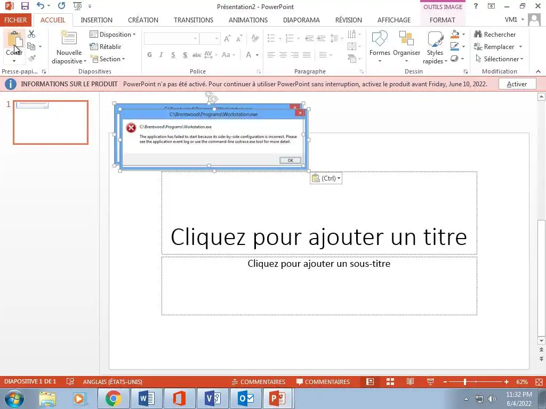Image resolution: width=546 pixels, height=409 pixels.
Task: Click the decrease list level indent icon
Action: click(x=309, y=38)
